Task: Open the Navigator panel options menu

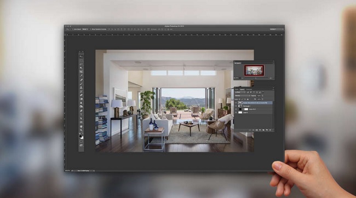Action: tap(273, 63)
